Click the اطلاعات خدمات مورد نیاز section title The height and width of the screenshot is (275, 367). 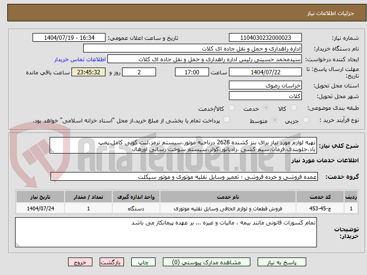[x=325, y=160]
